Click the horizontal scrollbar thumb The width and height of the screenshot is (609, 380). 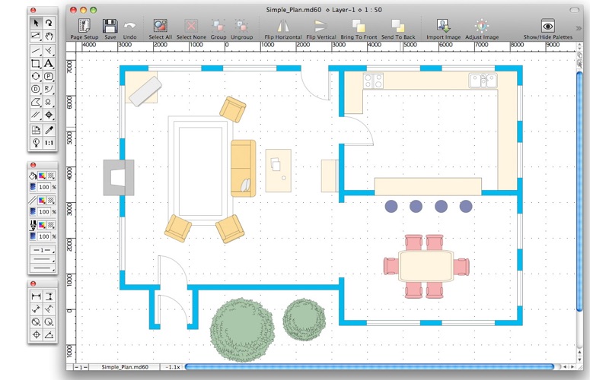tap(369, 367)
